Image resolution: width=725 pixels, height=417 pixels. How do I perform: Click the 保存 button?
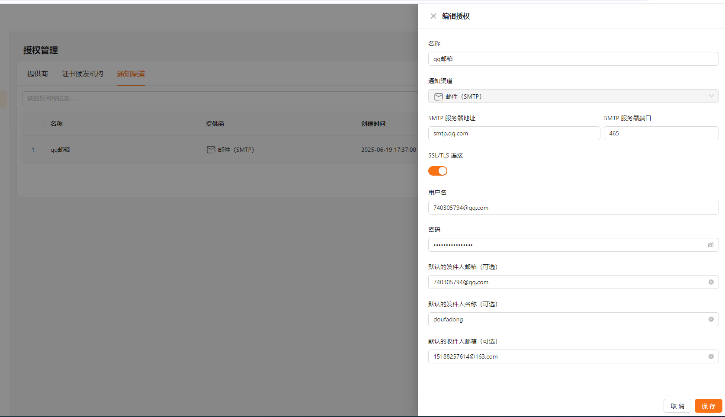(x=708, y=406)
